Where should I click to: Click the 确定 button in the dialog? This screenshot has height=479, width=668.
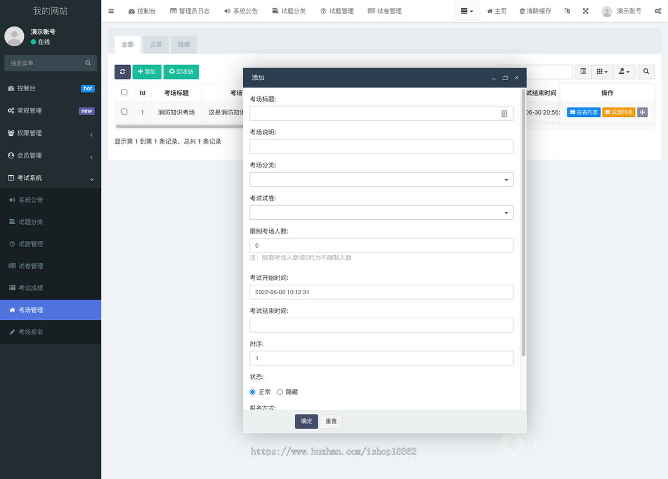tap(306, 421)
